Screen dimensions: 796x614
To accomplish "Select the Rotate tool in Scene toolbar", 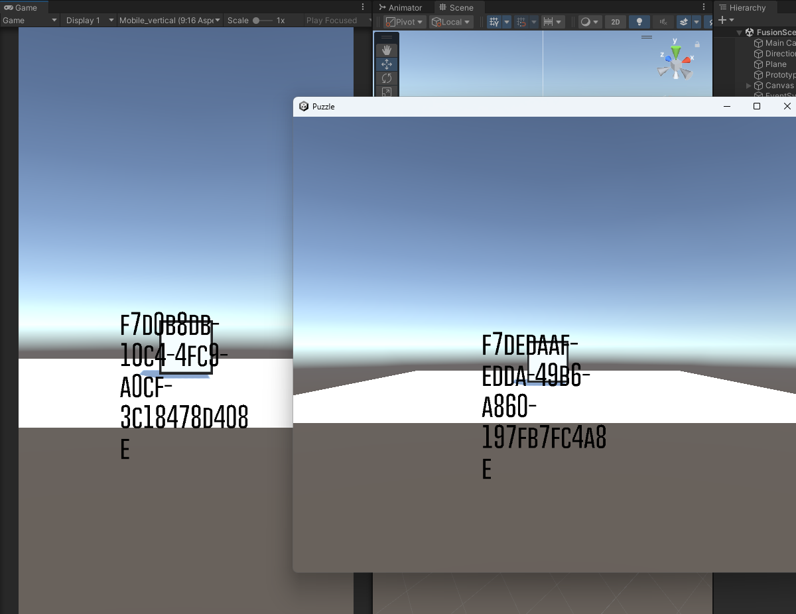I will point(387,78).
